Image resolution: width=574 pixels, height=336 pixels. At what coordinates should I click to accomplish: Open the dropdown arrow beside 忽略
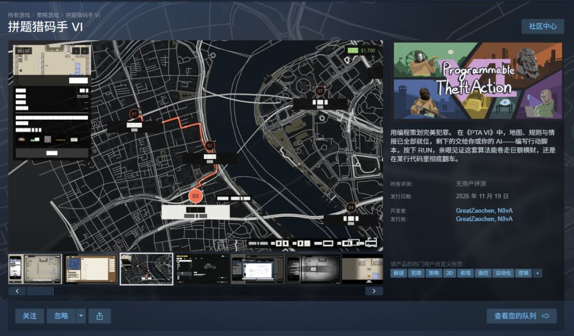(x=81, y=316)
